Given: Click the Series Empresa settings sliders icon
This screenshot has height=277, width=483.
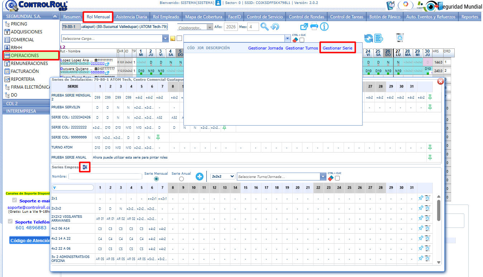Looking at the screenshot, I should point(85,167).
